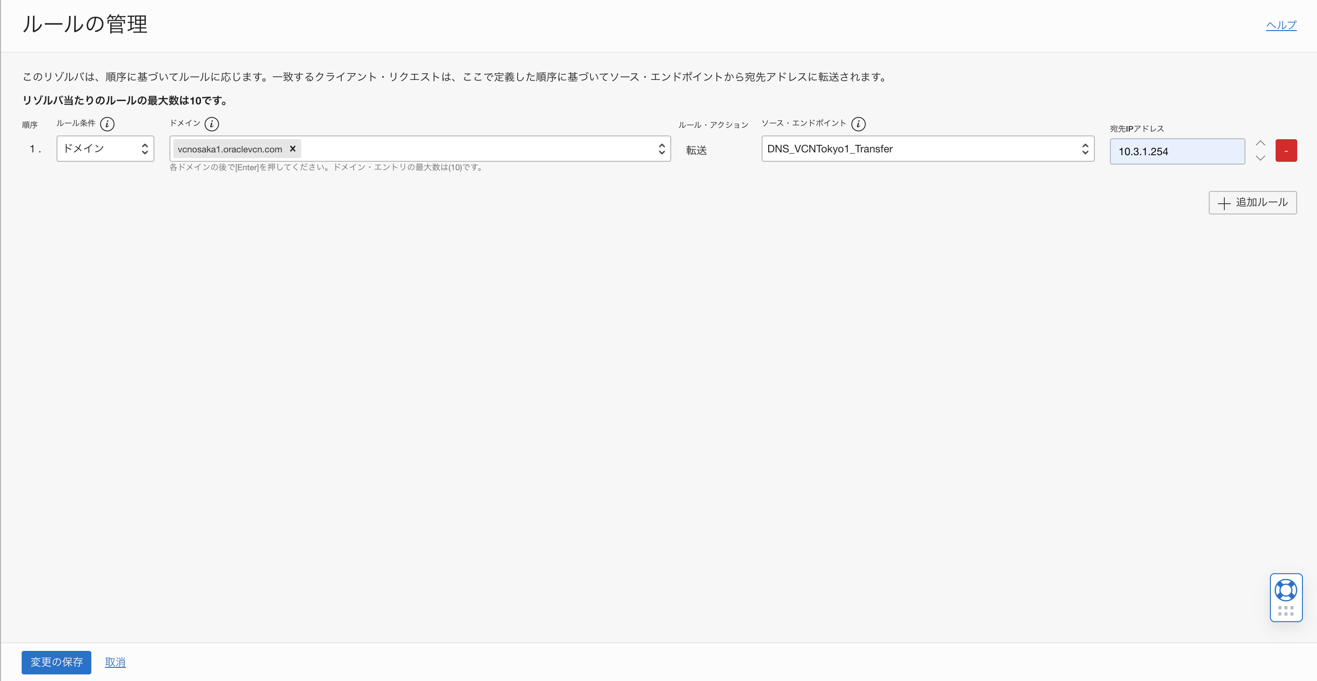Edit the 宛先IPアドレス value 10.3.1.254
This screenshot has width=1317, height=681.
(x=1177, y=151)
